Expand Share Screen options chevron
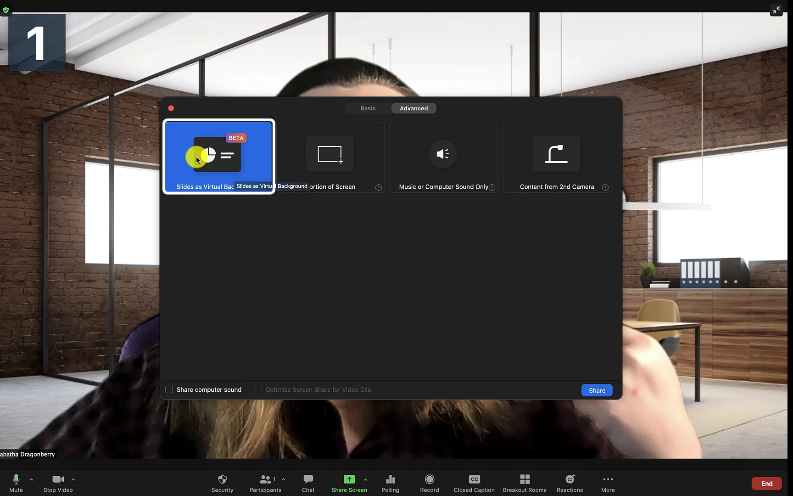The width and height of the screenshot is (793, 496). (x=365, y=479)
